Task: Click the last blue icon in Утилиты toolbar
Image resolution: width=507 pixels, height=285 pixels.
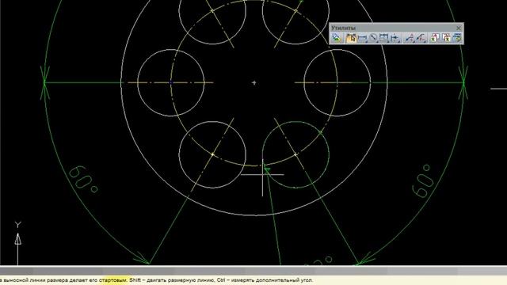Action: [457, 38]
